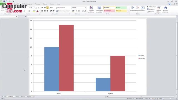178x100 pixels.
Task: Open Combinar y centrar dropdown arrow
Action: point(70,11)
